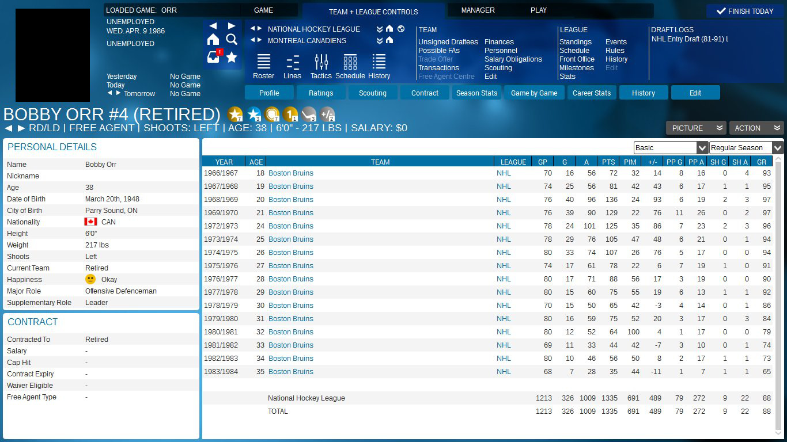Open Unsigned Draftees link

point(448,42)
